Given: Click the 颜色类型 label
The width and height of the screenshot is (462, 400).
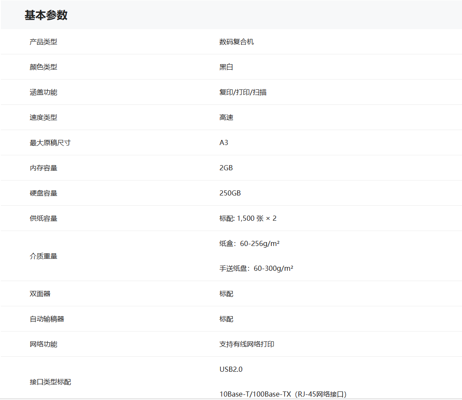Looking at the screenshot, I should point(43,67).
